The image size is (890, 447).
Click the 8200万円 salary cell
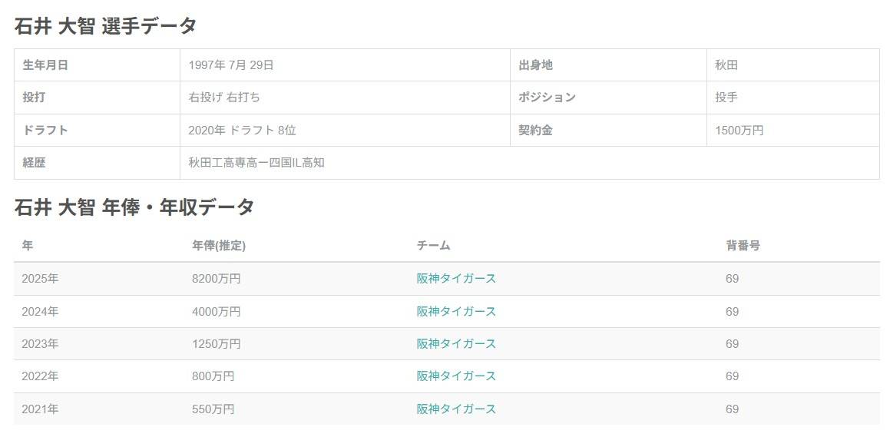point(216,279)
